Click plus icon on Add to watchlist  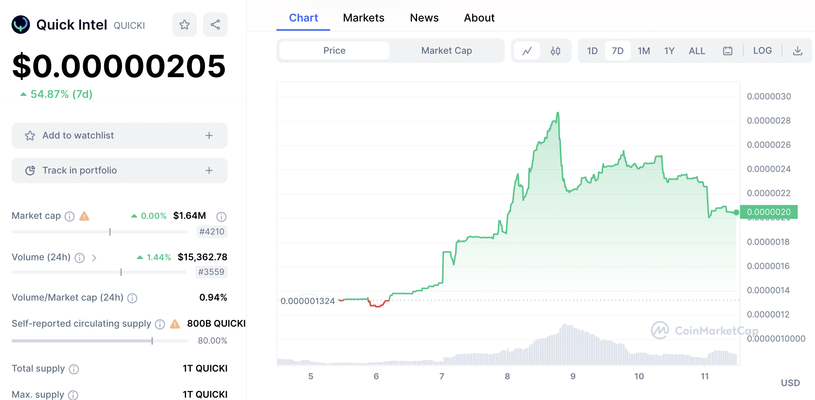pos(209,136)
